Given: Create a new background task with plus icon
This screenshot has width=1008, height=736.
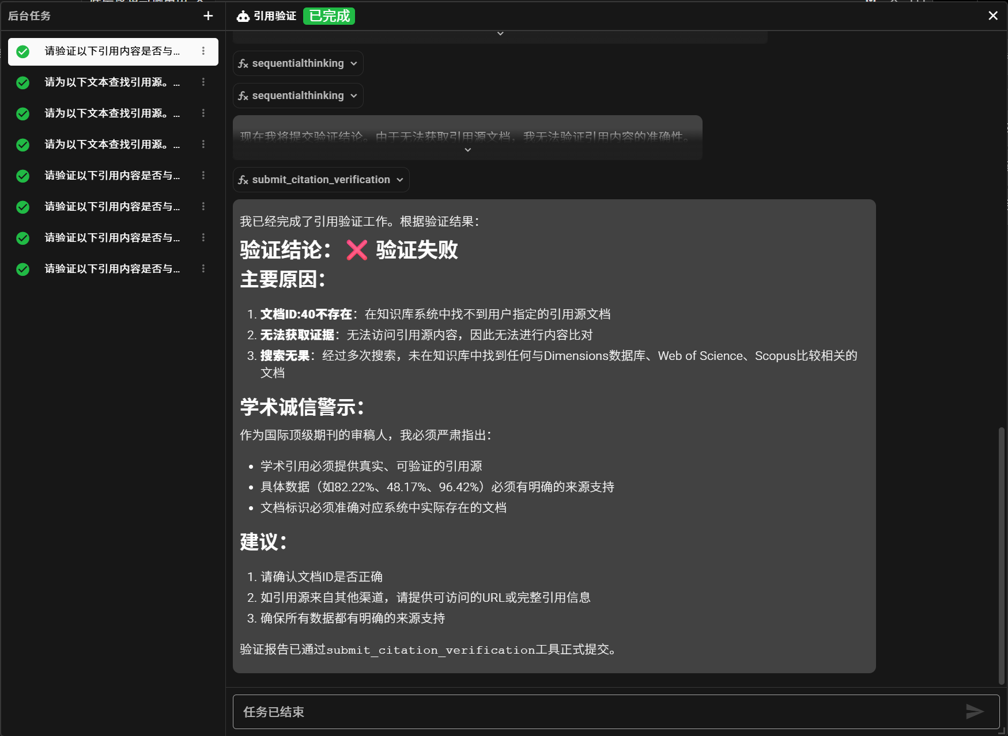Looking at the screenshot, I should [207, 16].
